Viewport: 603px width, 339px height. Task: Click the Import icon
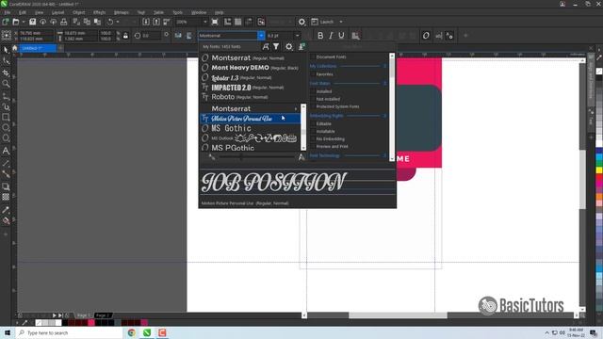point(146,22)
